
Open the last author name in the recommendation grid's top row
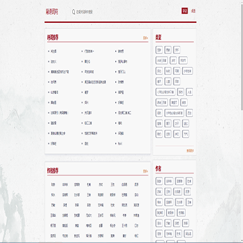point(136,184)
